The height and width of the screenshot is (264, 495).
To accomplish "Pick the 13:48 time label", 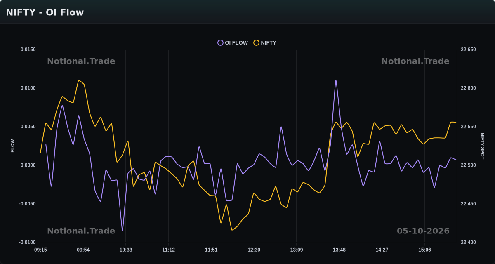I will pyautogui.click(x=339, y=250).
